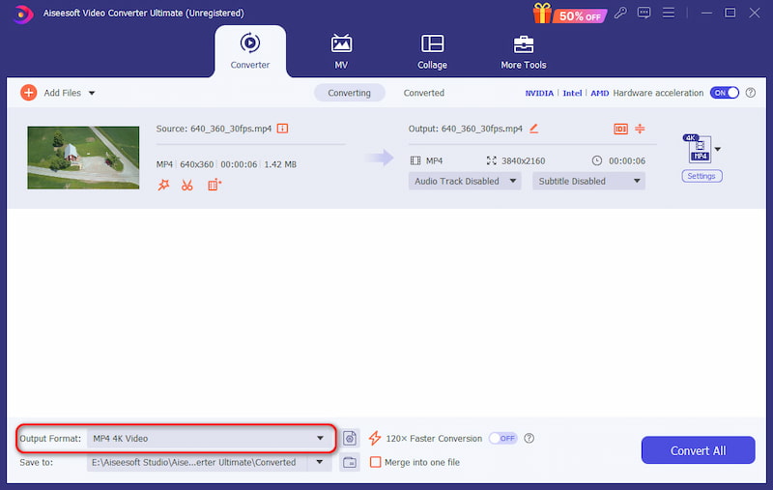Open help for 120x Faster Conversion
Screen dimensions: 773x490
(x=529, y=438)
